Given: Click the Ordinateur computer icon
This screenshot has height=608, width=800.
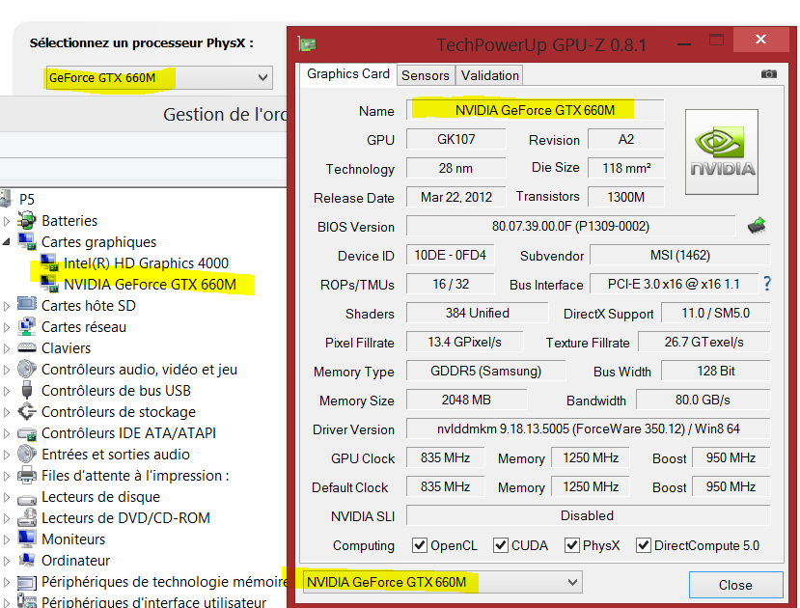Looking at the screenshot, I should coord(26,560).
